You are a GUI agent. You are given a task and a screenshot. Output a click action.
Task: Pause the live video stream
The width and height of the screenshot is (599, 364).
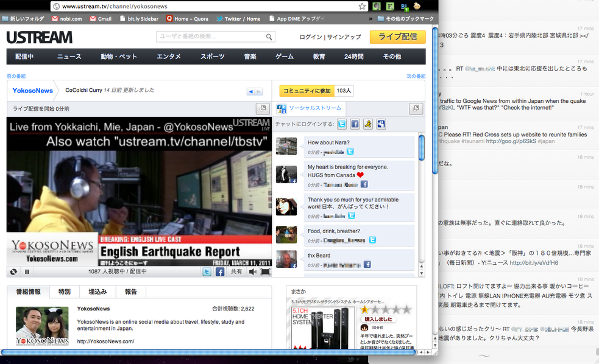tap(27, 271)
